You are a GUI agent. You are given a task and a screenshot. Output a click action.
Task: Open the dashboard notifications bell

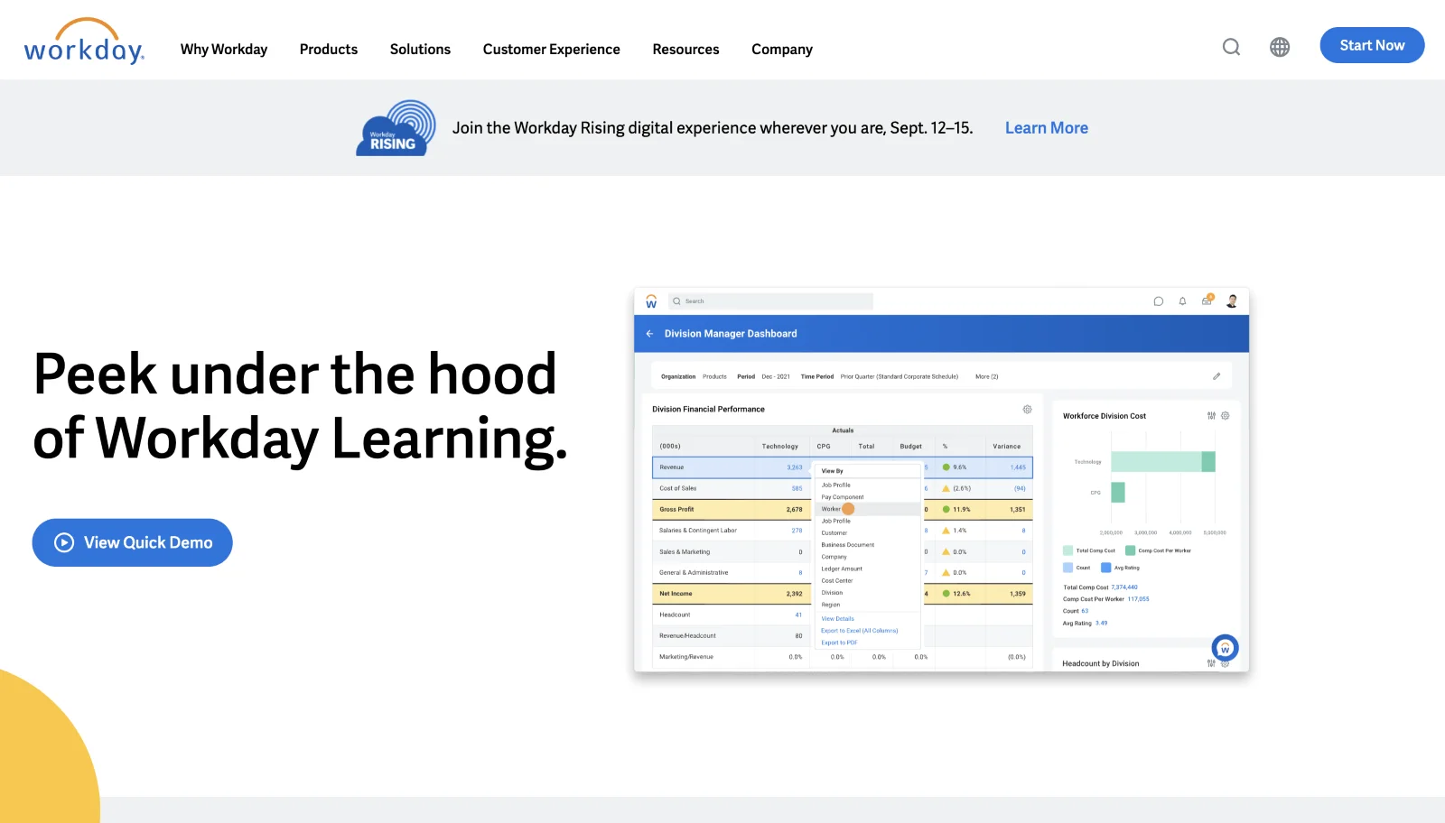[1182, 301]
